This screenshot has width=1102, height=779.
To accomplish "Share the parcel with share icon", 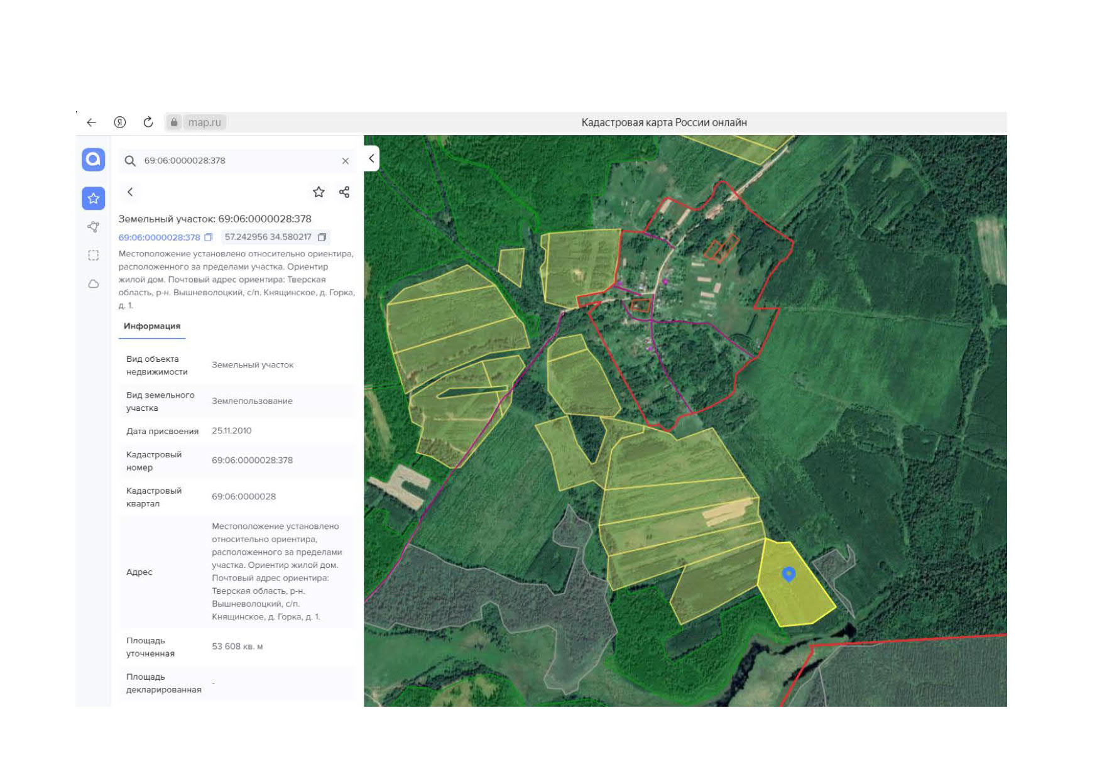I will point(344,192).
